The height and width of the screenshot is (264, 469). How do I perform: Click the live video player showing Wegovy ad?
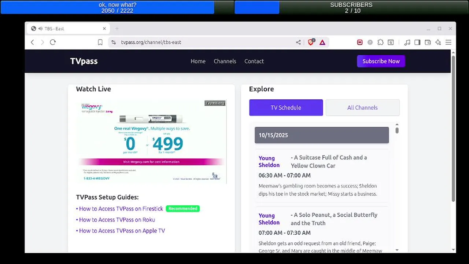(151, 142)
